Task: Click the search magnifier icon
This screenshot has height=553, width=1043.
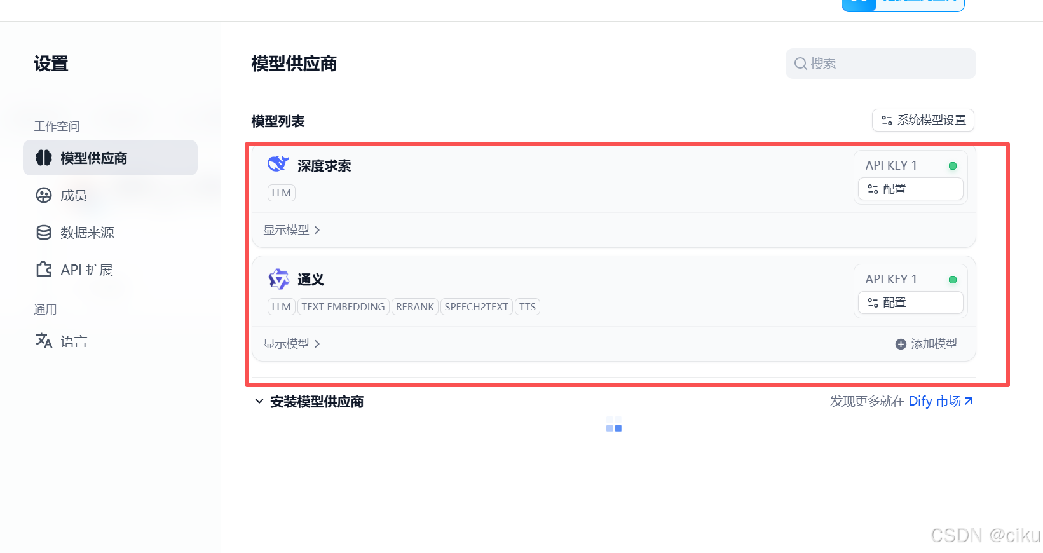Action: pyautogui.click(x=800, y=63)
